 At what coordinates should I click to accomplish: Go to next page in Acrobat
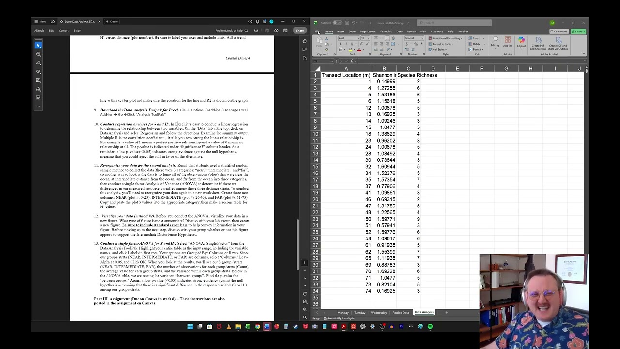pyautogui.click(x=305, y=286)
